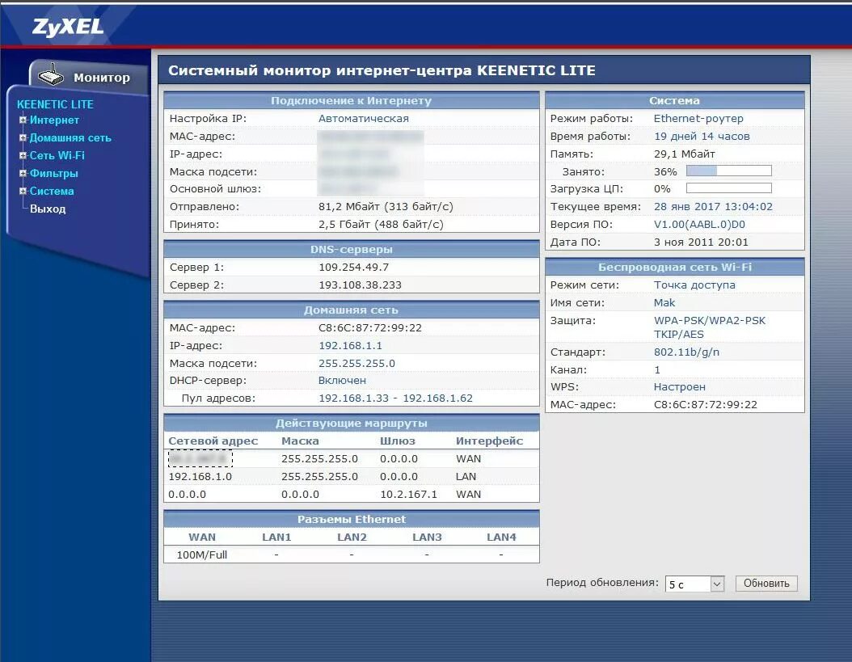This screenshot has width=852, height=662.
Task: Click the Подключение к Интернету section header
Action: tap(351, 100)
